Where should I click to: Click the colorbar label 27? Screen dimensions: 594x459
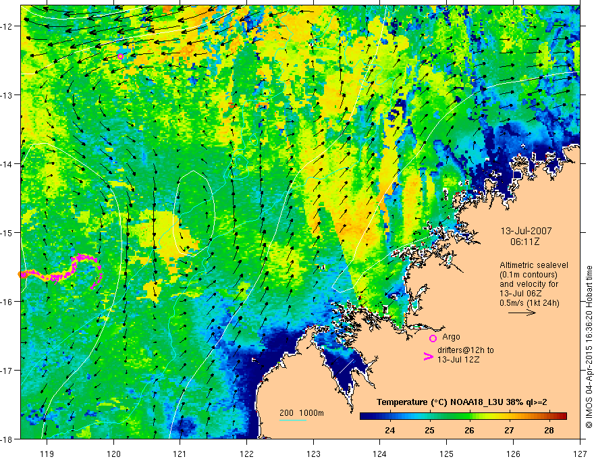point(509,430)
